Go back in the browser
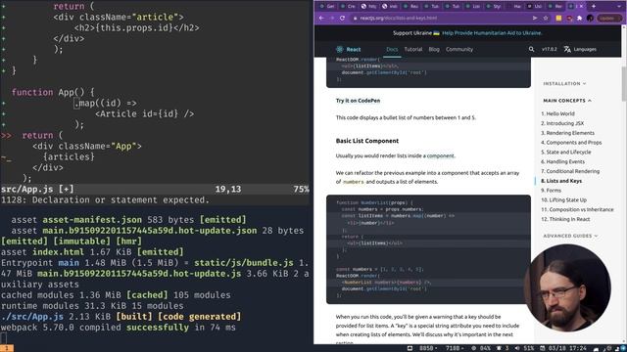The image size is (627, 352). (x=321, y=18)
